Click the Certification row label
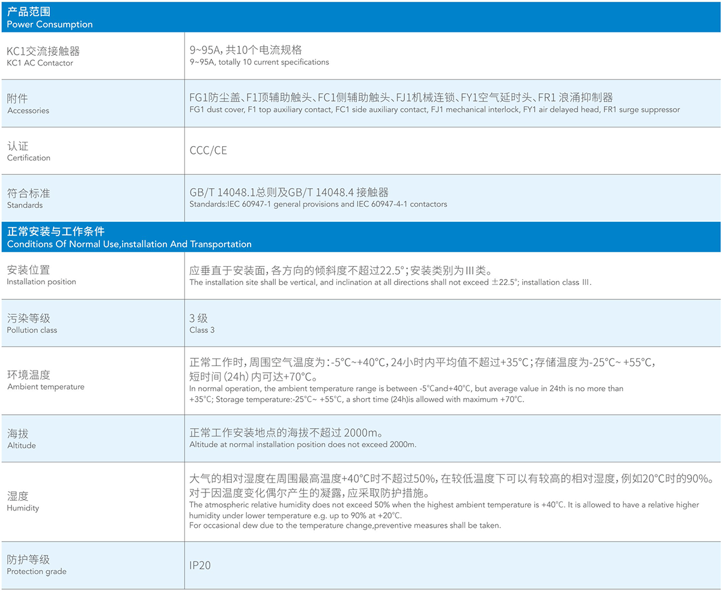 pyautogui.click(x=28, y=151)
